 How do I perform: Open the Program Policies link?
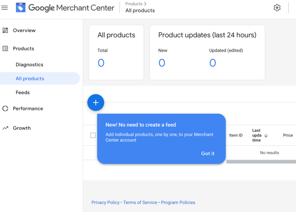coord(178,202)
